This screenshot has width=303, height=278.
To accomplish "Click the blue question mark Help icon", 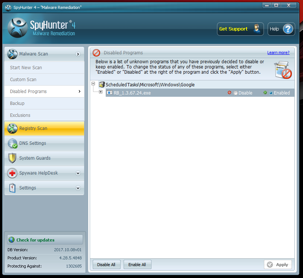I will tap(288, 29).
